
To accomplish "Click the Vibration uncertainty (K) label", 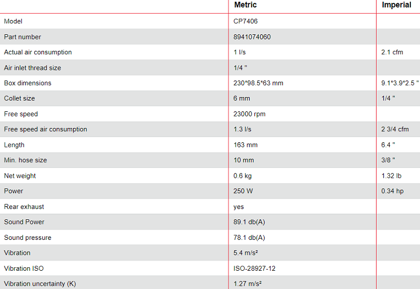I will tap(39, 284).
